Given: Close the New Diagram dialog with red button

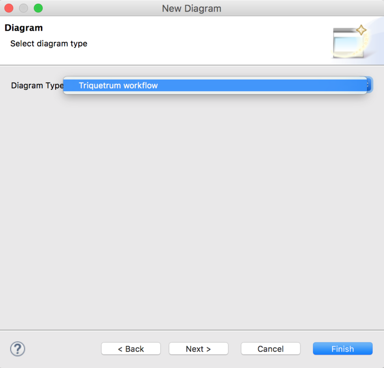Looking at the screenshot, I should [9, 8].
